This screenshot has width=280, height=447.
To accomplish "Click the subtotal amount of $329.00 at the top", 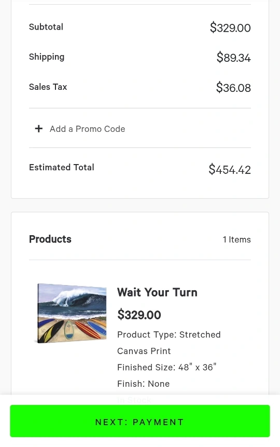I will tap(230, 28).
